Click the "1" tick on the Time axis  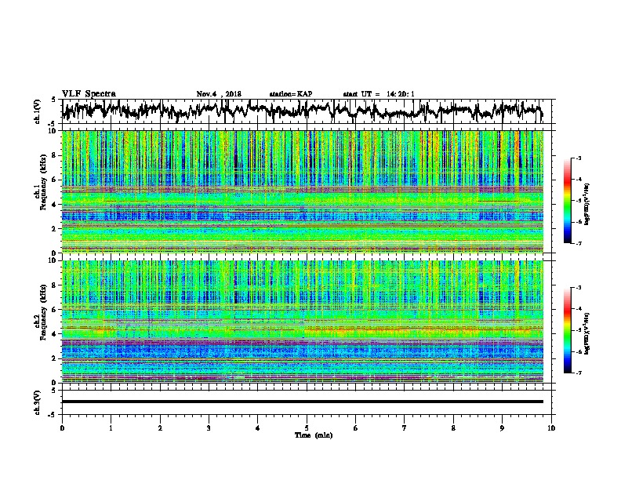click(111, 428)
